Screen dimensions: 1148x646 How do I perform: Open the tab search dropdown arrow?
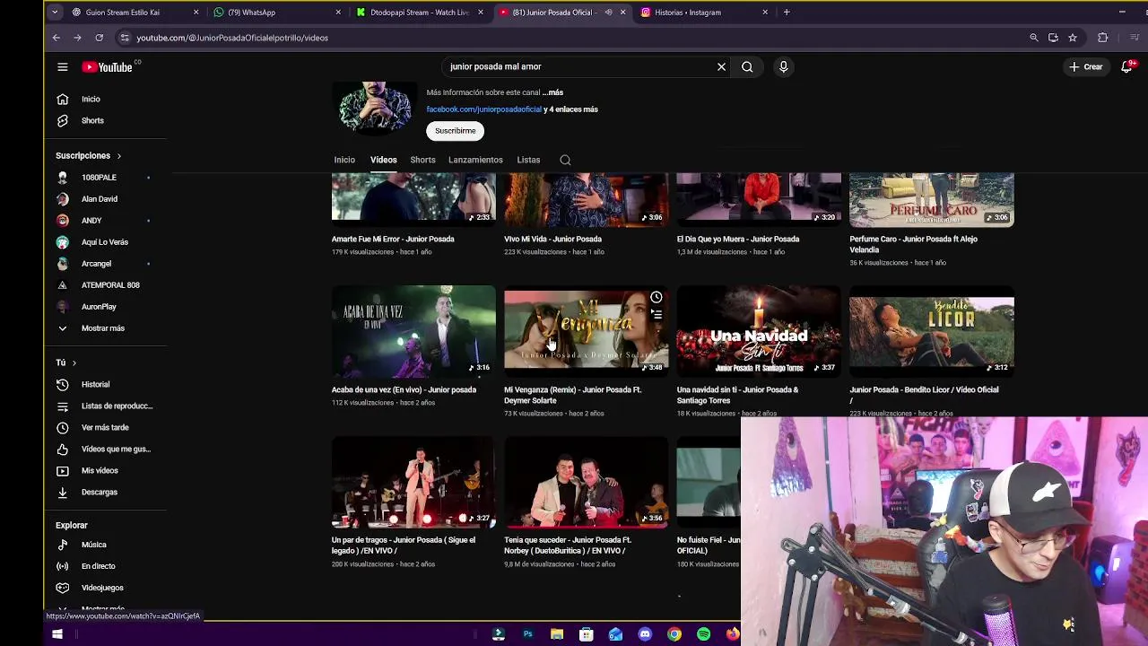(x=55, y=13)
